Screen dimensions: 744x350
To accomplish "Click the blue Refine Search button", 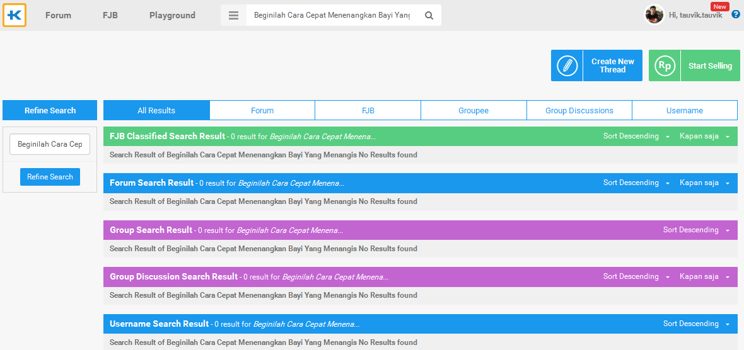I will [x=50, y=177].
